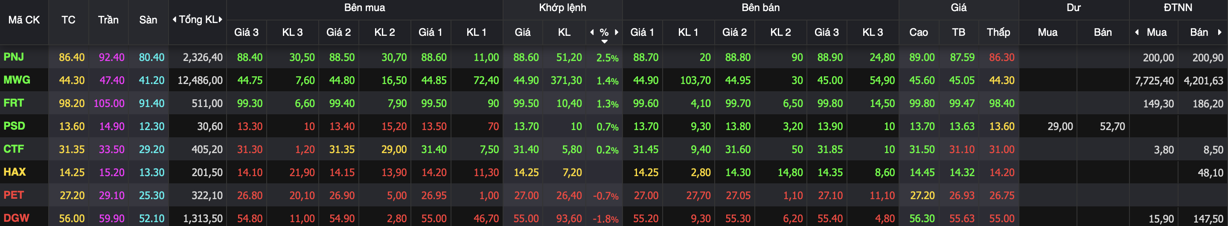Viewport: 1228px width, 226px height.
Task: Select PNJ total volume 2,326,40
Action: [x=203, y=58]
